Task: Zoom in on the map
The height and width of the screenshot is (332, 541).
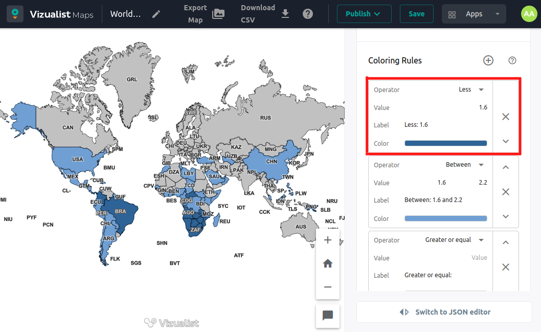Action: [x=328, y=240]
